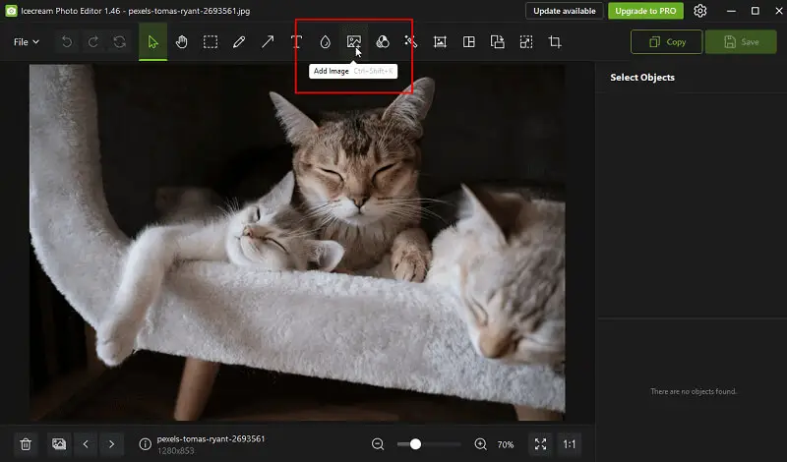Click the Redo arrow icon
Viewport: 787px width, 462px height.
(x=93, y=42)
